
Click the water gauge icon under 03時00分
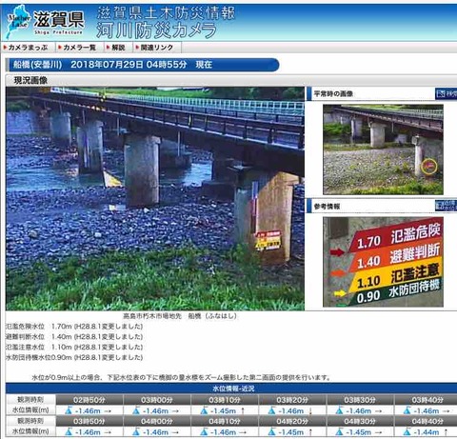(136, 410)
